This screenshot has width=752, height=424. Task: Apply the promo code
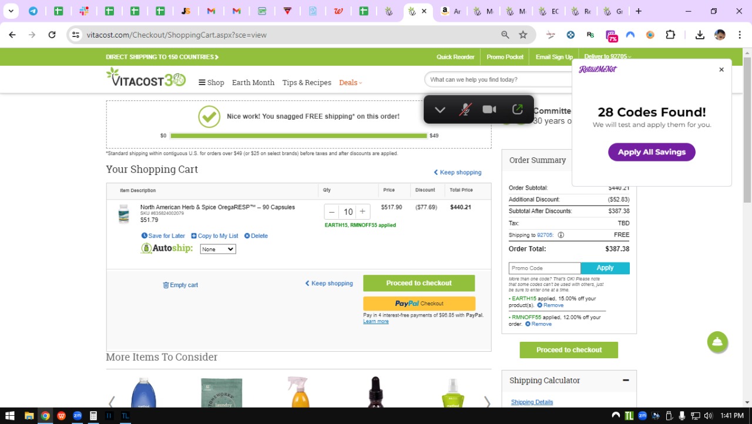pyautogui.click(x=605, y=268)
